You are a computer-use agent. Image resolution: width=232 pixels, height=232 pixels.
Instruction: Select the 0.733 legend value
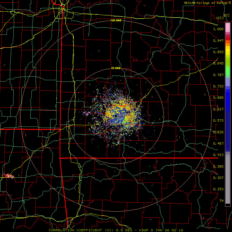218,86
